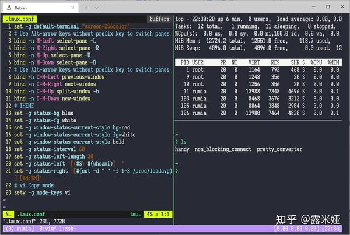Click the %MEM column header
Viewport: 350px width, 235px height.
tap(333, 62)
